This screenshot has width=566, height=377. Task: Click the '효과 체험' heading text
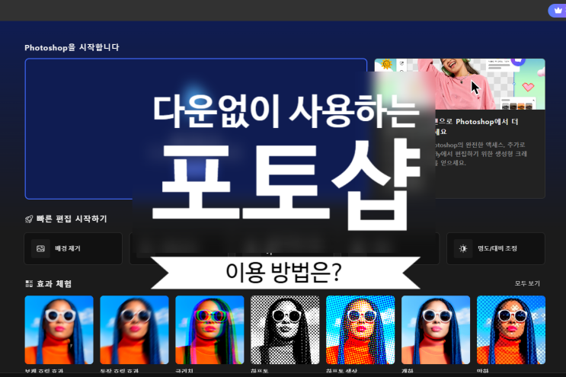click(54, 284)
